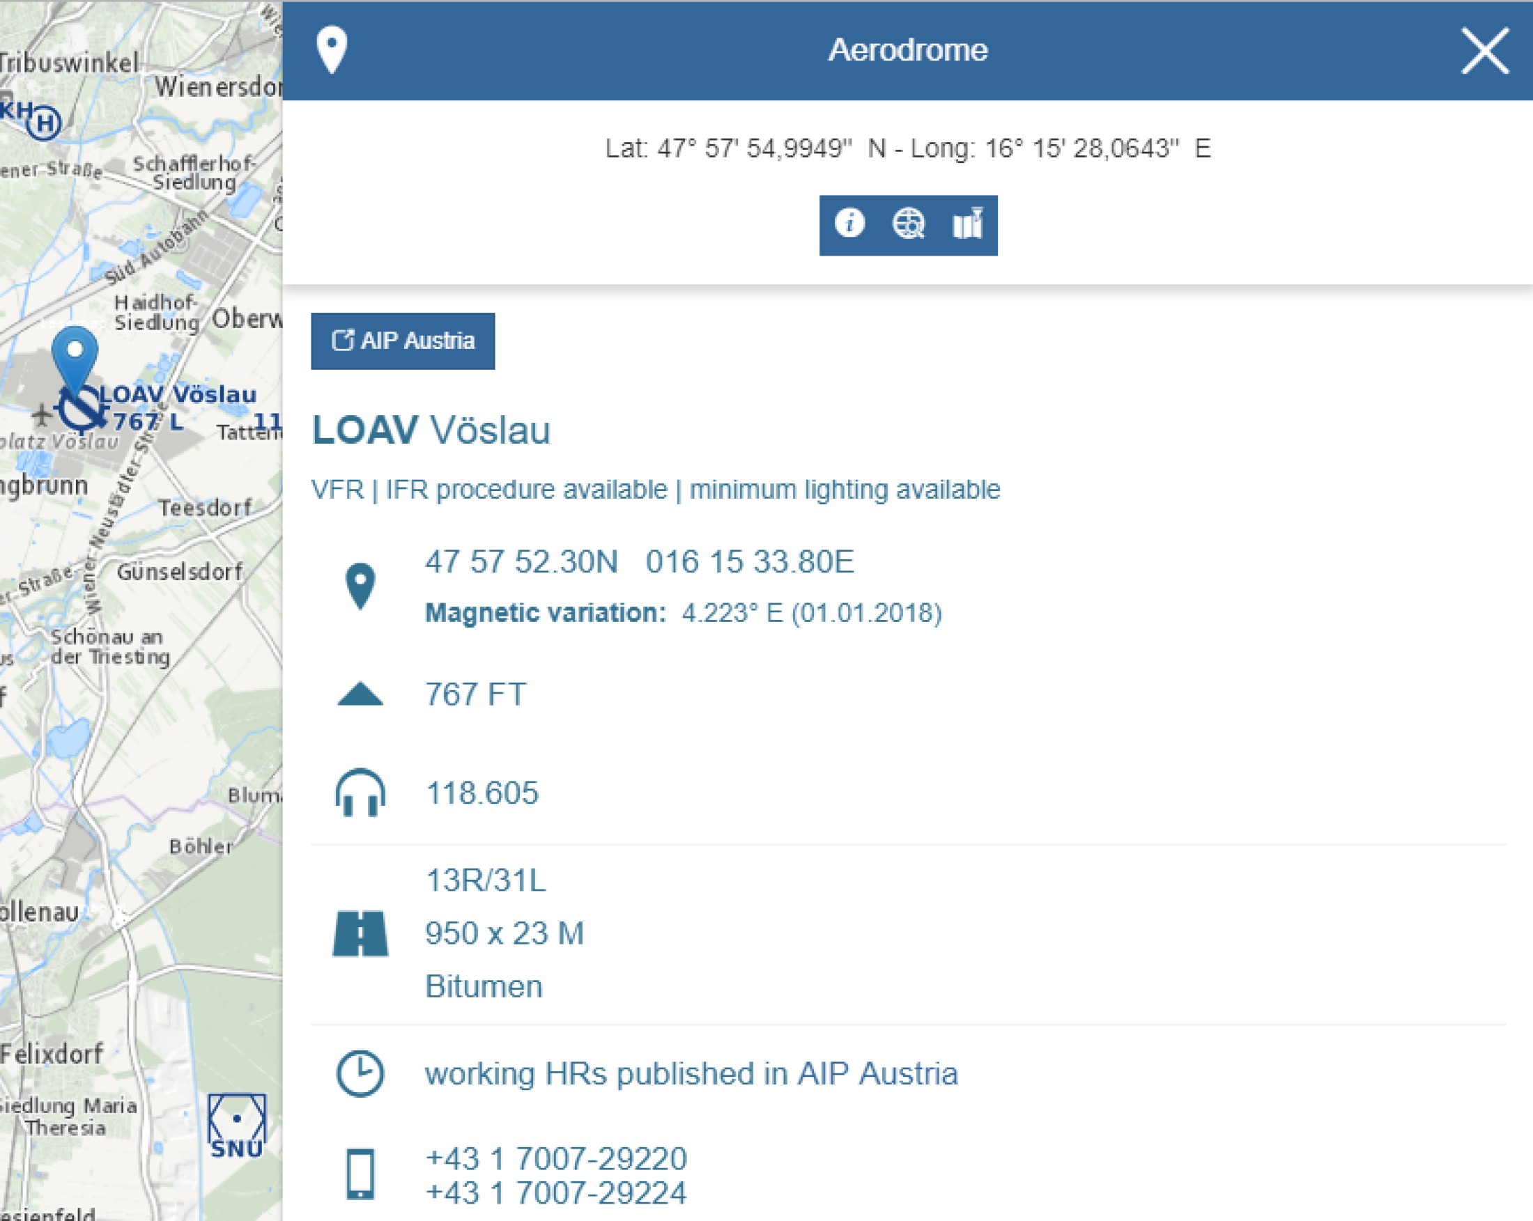Click the Aerodrome title in header
The width and height of the screenshot is (1533, 1221).
908,49
